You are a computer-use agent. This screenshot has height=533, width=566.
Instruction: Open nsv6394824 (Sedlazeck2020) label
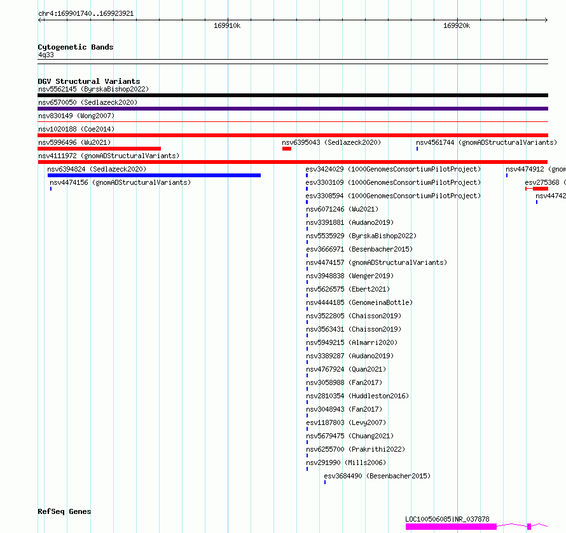click(x=97, y=169)
